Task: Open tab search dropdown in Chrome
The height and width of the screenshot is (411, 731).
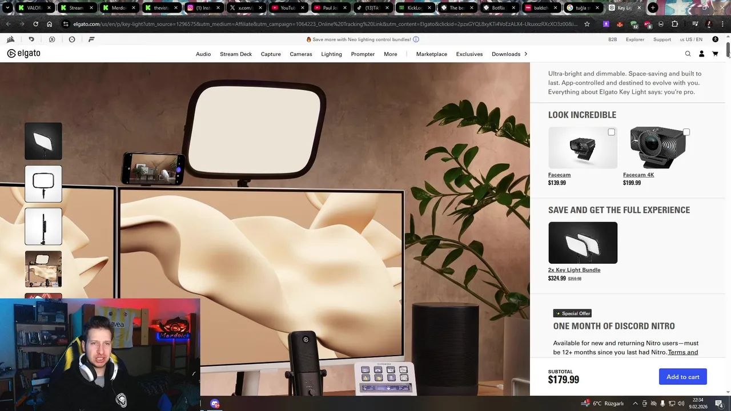Action: click(x=7, y=8)
